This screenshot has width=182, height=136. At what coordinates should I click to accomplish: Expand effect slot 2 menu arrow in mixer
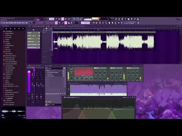[x=46, y=73]
